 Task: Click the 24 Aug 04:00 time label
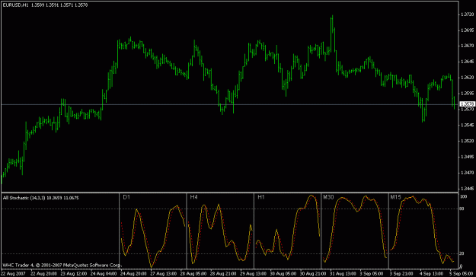[x=104, y=274]
